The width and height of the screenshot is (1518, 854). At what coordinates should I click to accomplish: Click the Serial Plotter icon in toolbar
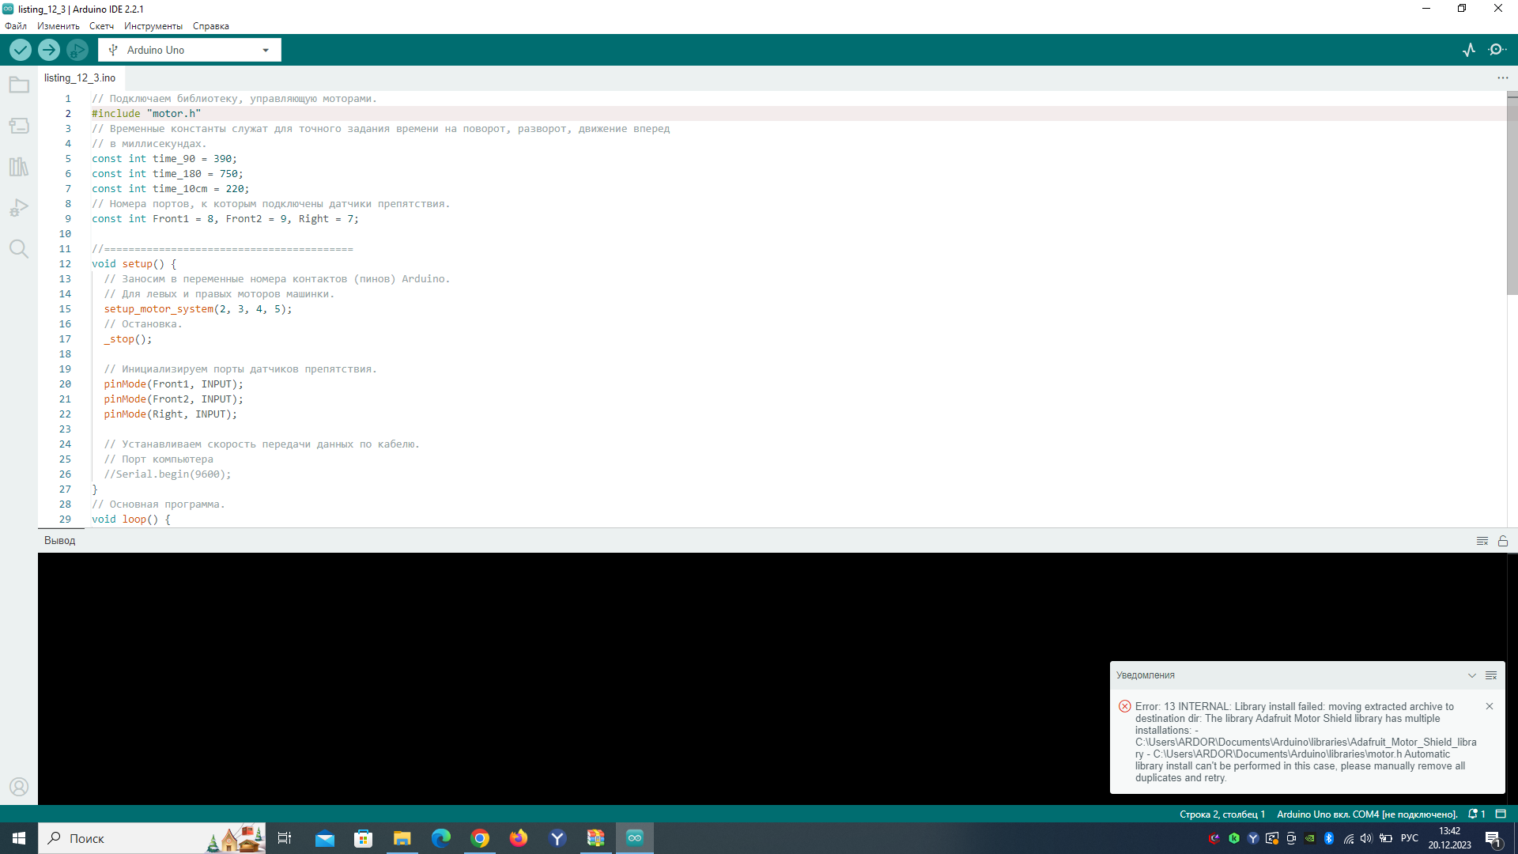[x=1469, y=49]
